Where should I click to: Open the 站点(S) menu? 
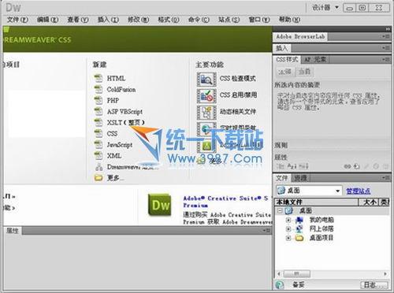(x=229, y=20)
